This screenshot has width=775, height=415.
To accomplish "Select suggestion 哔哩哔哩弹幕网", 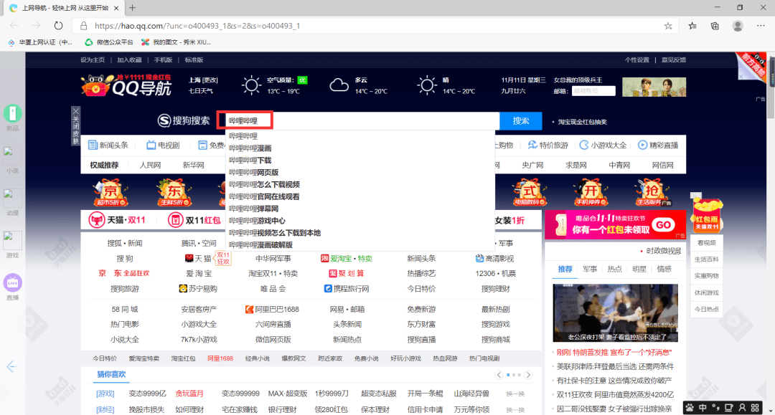I will tap(253, 209).
